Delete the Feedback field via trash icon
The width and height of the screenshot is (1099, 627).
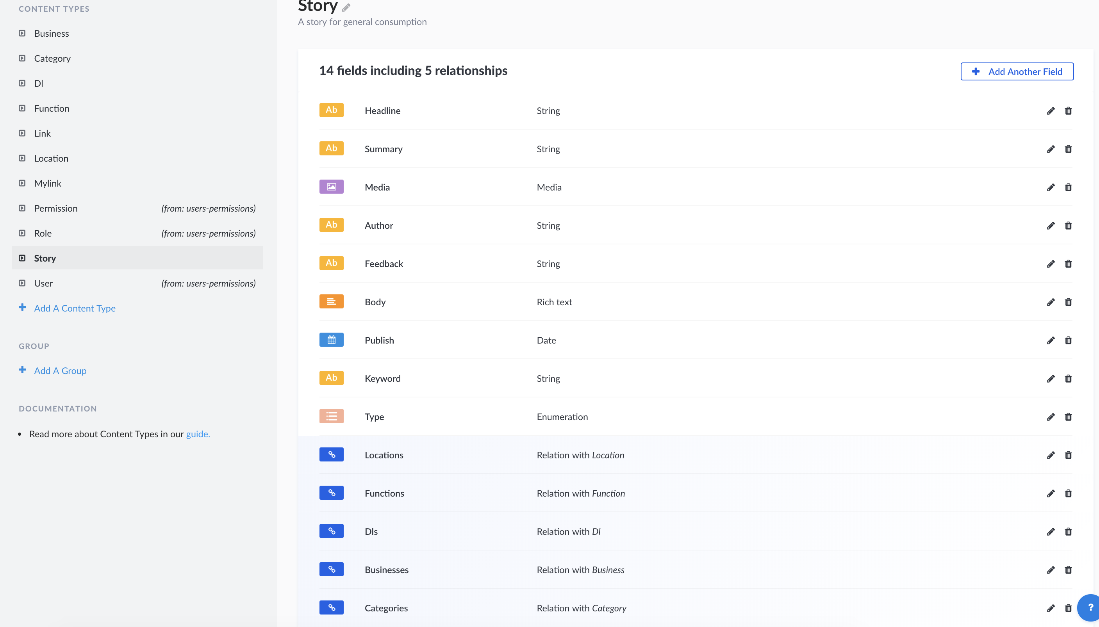coord(1069,264)
